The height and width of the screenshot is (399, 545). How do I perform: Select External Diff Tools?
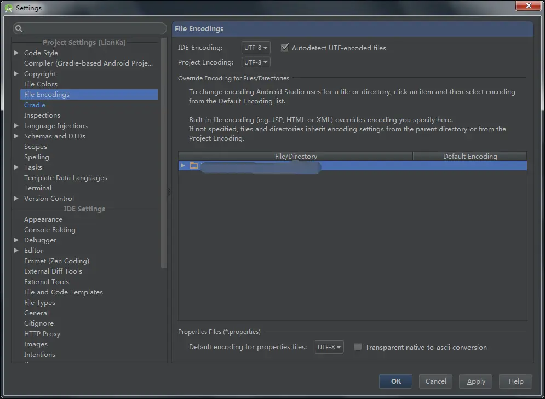tap(53, 271)
